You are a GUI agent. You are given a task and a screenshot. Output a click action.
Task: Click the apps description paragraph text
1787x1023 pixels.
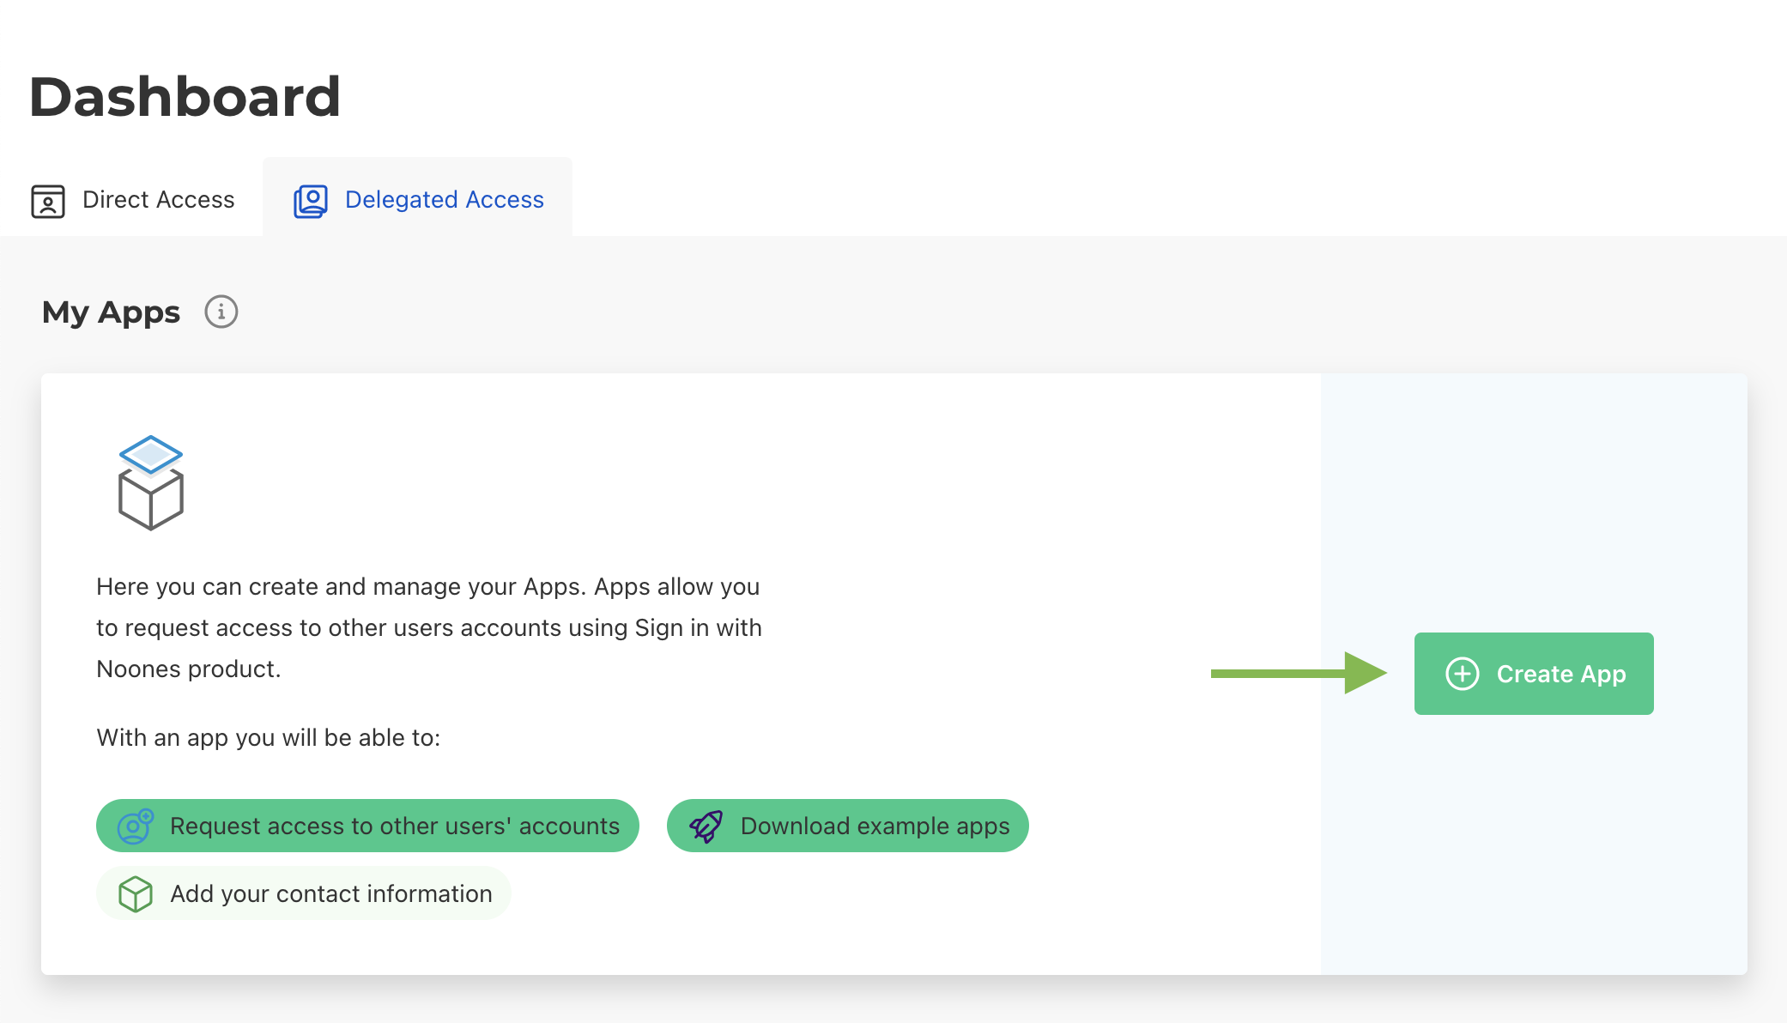click(x=428, y=627)
